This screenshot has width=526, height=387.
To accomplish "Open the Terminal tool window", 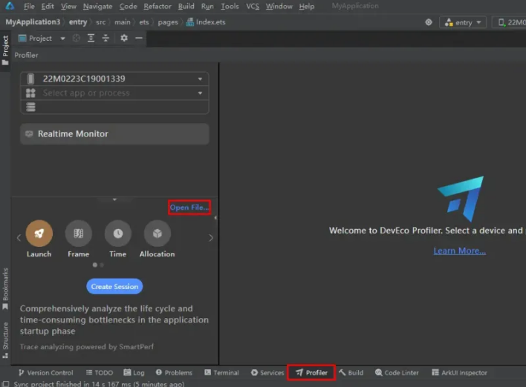I will pyautogui.click(x=221, y=373).
